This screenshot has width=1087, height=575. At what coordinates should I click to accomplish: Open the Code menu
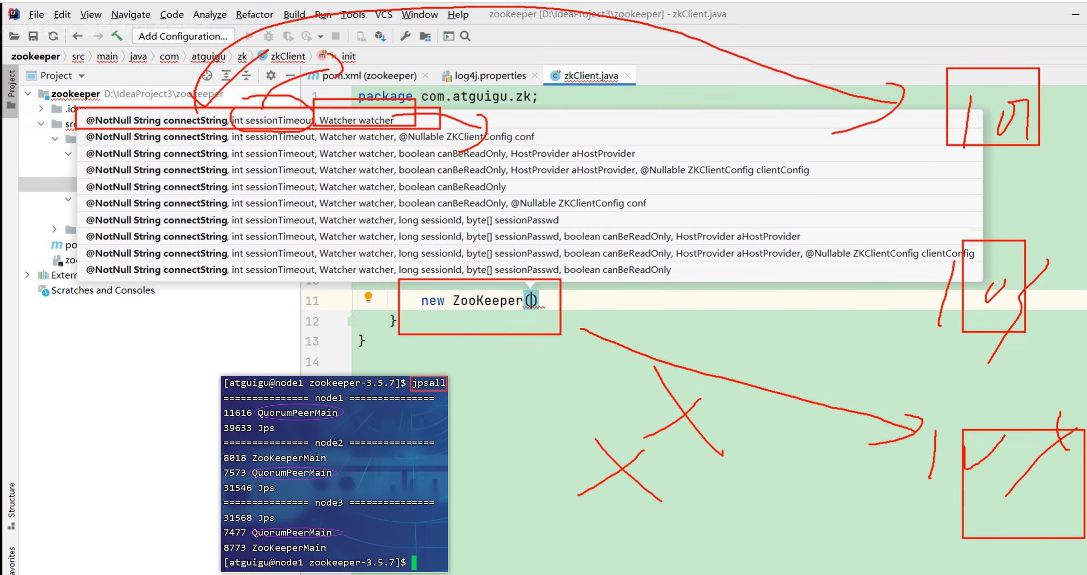[172, 14]
